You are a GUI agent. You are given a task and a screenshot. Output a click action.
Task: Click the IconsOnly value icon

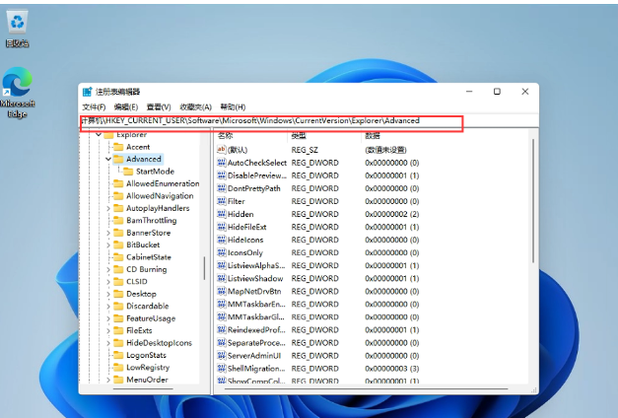(x=221, y=252)
